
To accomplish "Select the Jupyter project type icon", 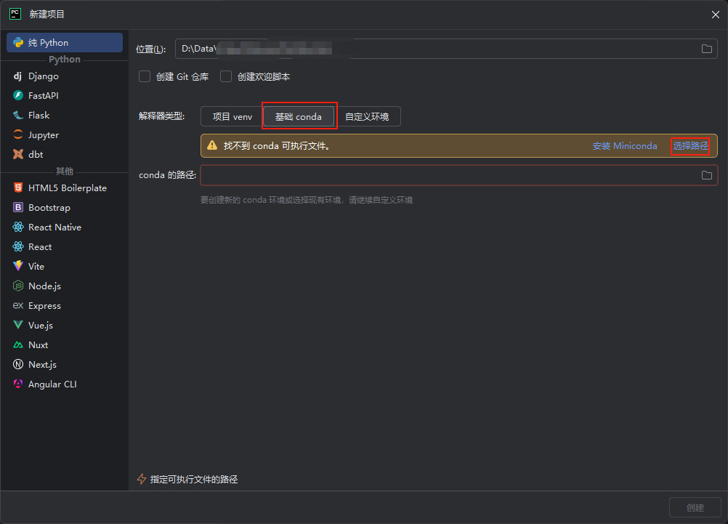I will point(17,134).
